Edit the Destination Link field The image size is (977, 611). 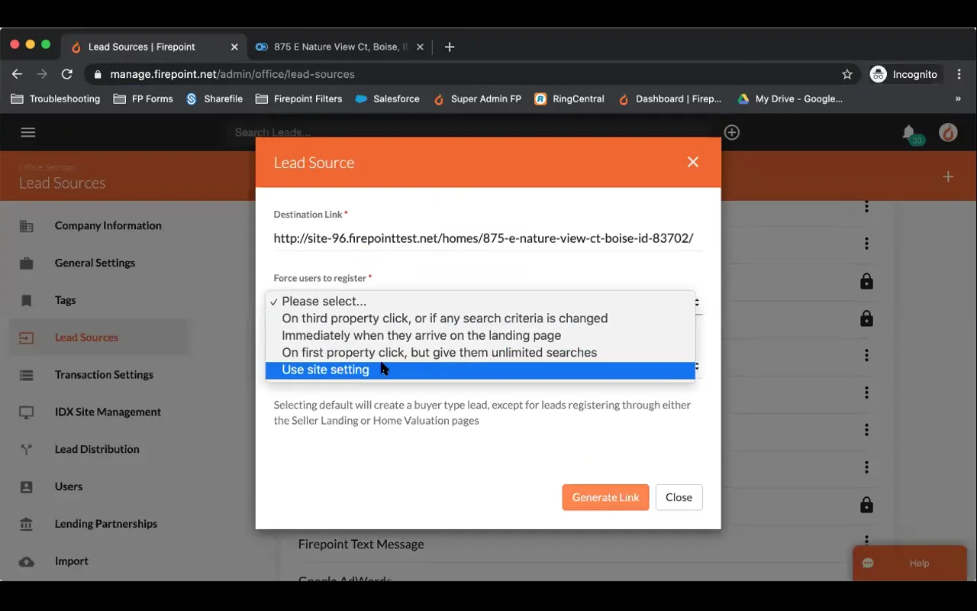488,238
